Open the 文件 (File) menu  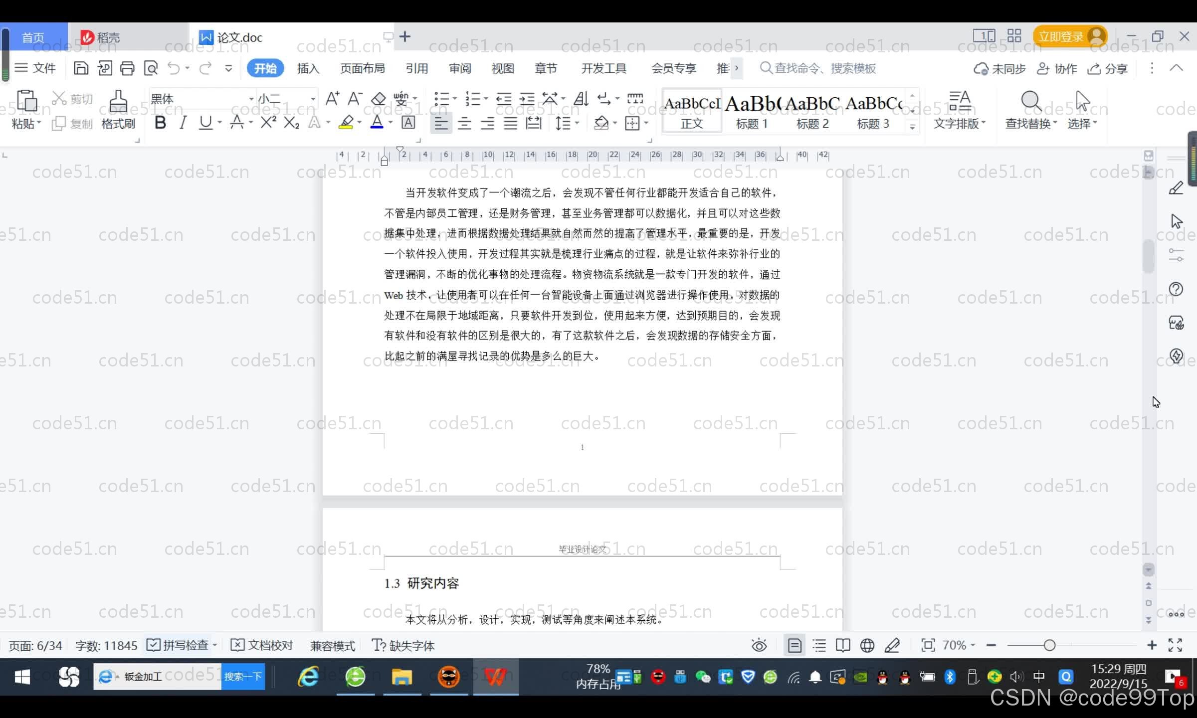(35, 68)
